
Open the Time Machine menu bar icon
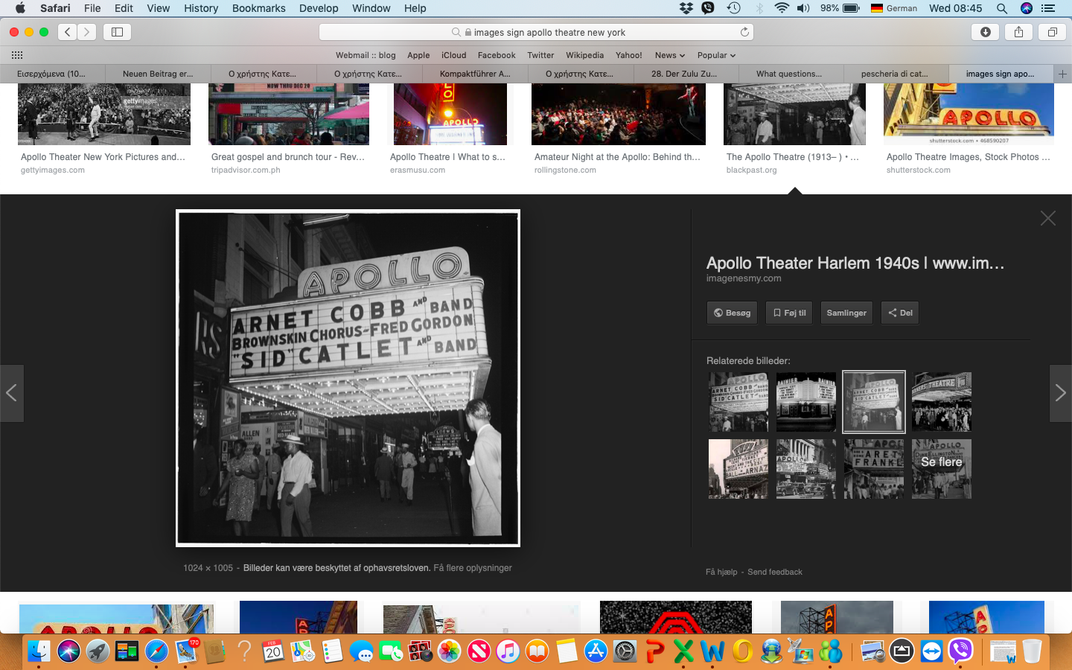pos(733,8)
